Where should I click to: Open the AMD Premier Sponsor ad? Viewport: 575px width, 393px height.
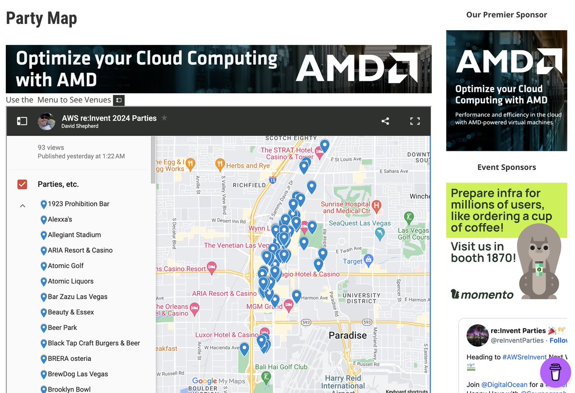pos(506,90)
